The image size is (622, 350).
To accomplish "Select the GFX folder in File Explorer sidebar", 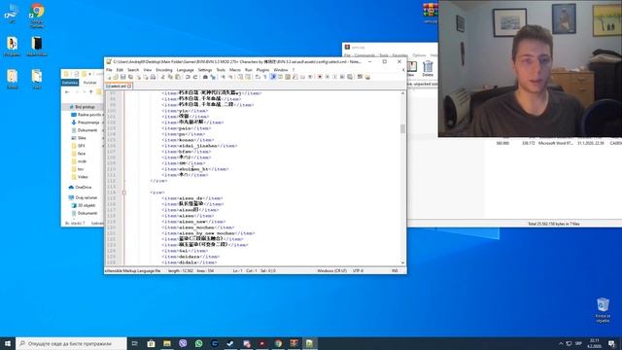I will (82, 146).
